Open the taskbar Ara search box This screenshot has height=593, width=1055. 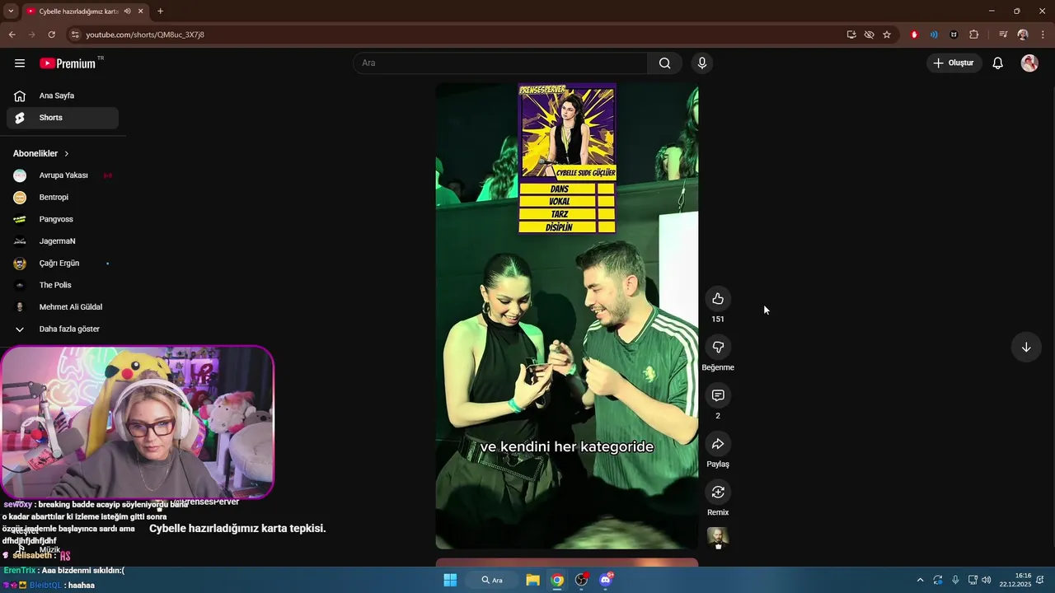point(492,580)
